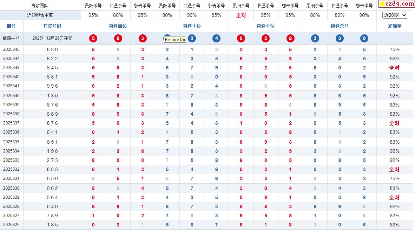Click the 85% hit rate value
Viewport: 415px width, 231px height.
tap(217, 15)
